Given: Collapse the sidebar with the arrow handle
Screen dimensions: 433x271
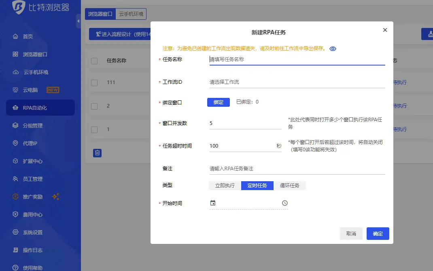Looking at the screenshot, I should click(x=79, y=21).
